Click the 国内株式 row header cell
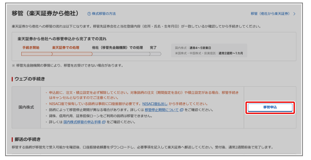Screen dimensions: 311x160 click(26, 108)
